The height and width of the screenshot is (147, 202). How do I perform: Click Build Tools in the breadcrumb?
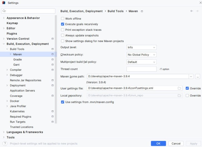[115, 11]
